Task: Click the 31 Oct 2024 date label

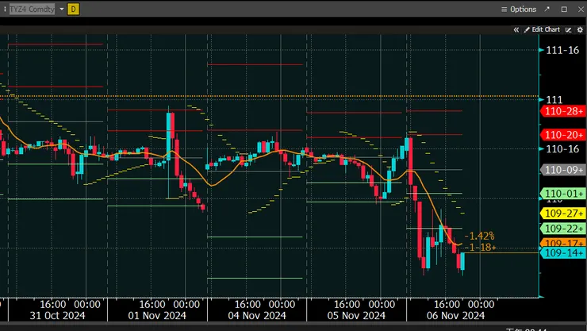Action: pyautogui.click(x=57, y=316)
